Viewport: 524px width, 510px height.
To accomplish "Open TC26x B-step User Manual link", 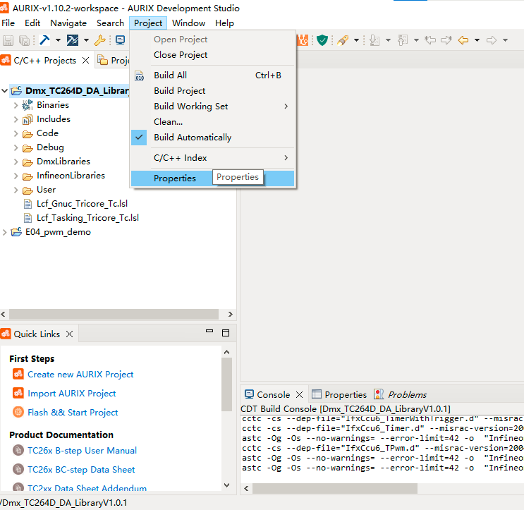I will click(83, 451).
